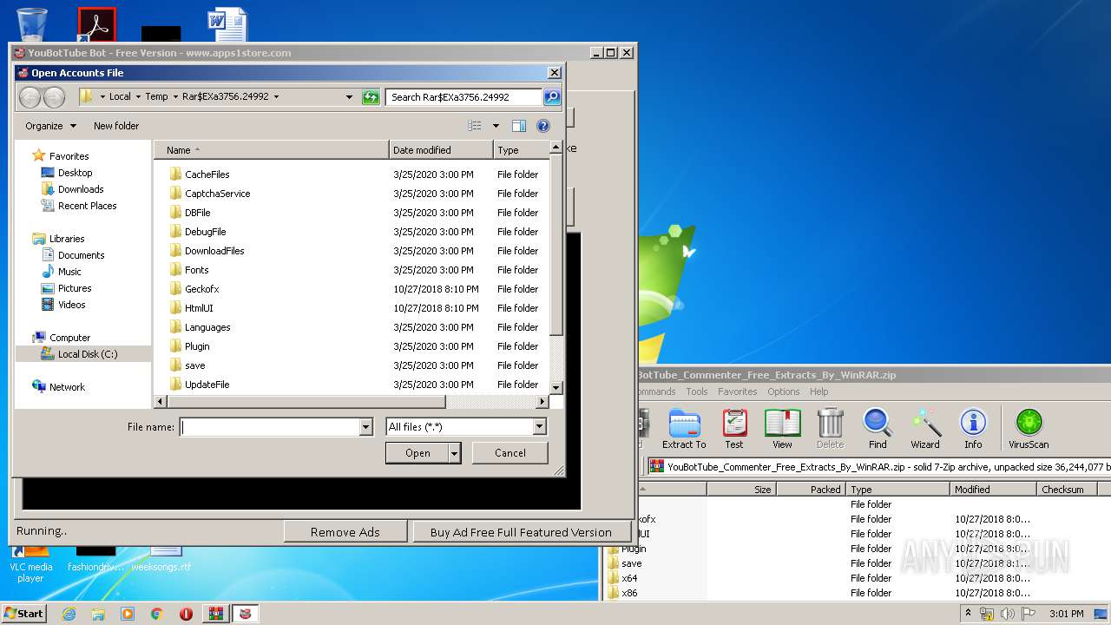Click the Delete icon in WinRAR

point(830,428)
